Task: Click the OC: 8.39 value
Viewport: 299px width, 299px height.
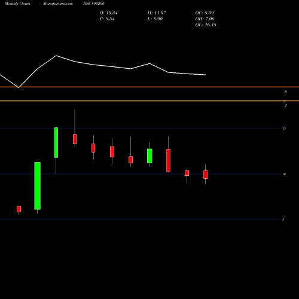Action: point(205,13)
